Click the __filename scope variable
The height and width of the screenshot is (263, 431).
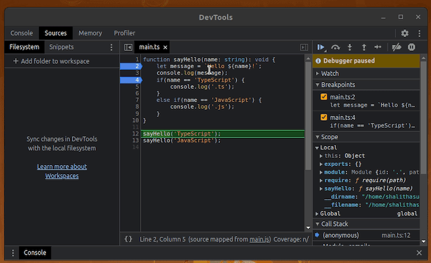pos(371,205)
